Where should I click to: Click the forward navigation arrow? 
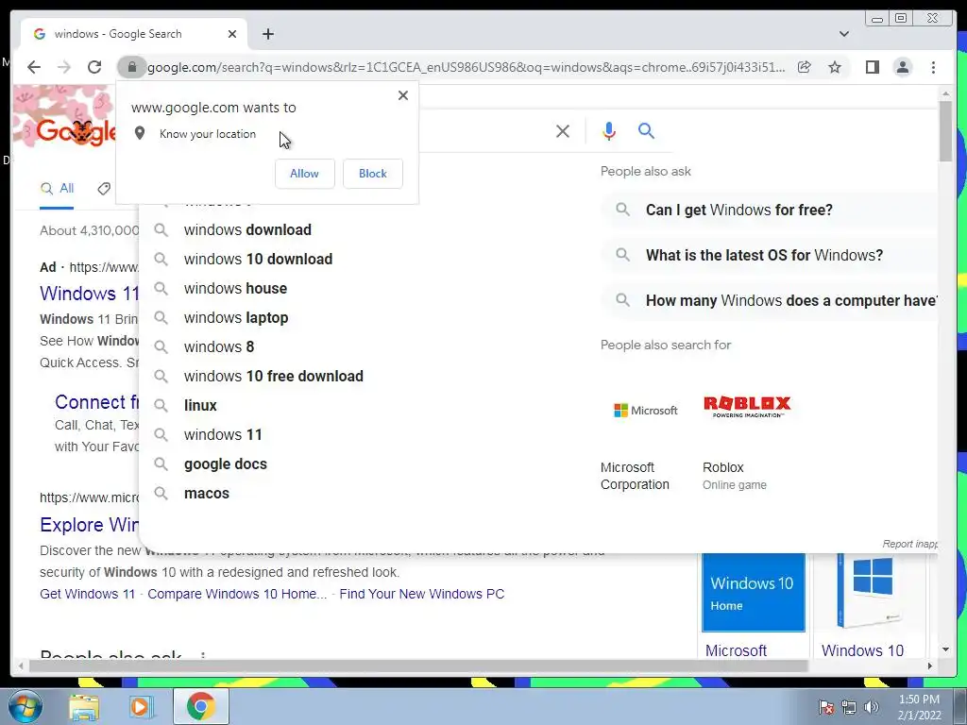(64, 67)
